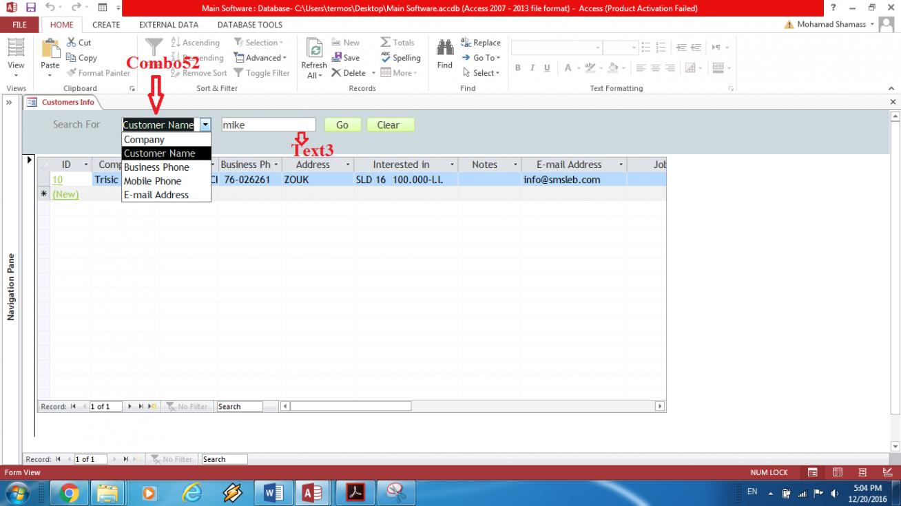Launch Internet Explorer from the taskbar
This screenshot has height=506, width=901.
[192, 493]
